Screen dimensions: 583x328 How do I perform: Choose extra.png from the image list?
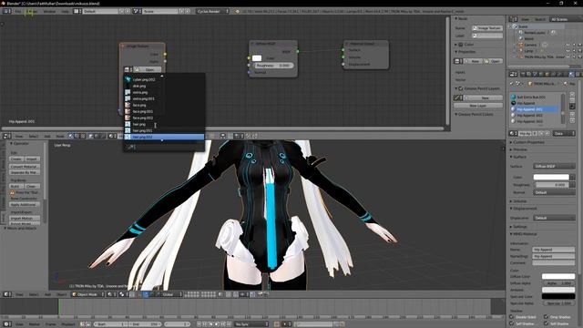pos(164,92)
